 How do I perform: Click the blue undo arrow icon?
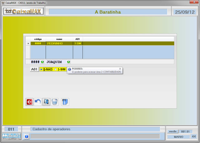click(x=38, y=102)
